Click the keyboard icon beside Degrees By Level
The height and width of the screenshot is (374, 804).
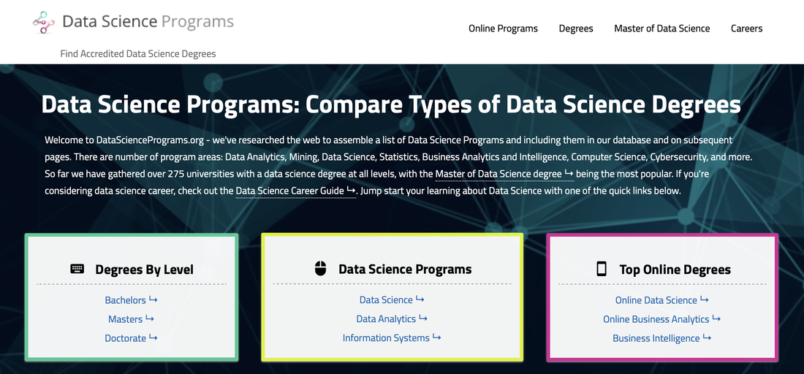(x=77, y=269)
